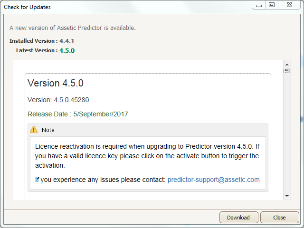Click the Version 4.5.0 heading
The image size is (304, 228).
[56, 83]
